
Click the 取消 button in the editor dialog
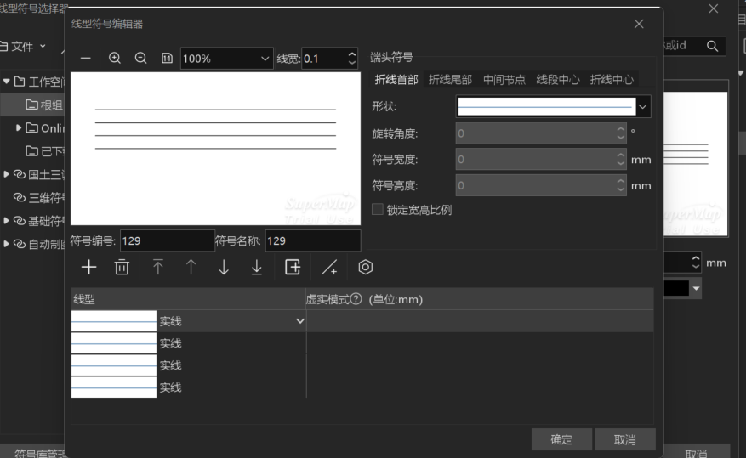(x=624, y=439)
